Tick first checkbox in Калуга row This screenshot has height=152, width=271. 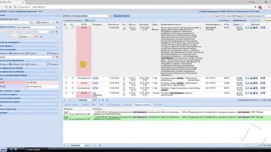click(x=66, y=93)
